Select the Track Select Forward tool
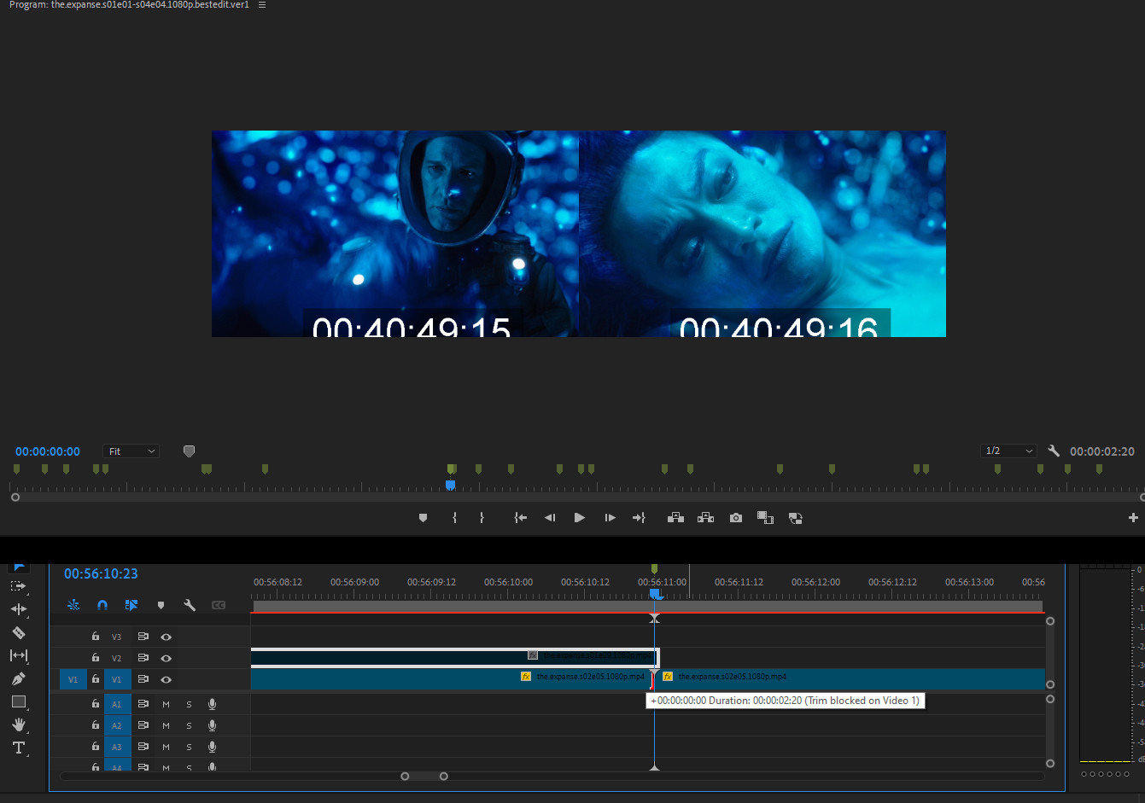The image size is (1145, 803). (18, 586)
